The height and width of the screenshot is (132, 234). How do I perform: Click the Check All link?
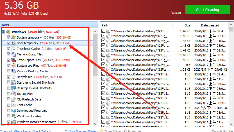point(6,131)
